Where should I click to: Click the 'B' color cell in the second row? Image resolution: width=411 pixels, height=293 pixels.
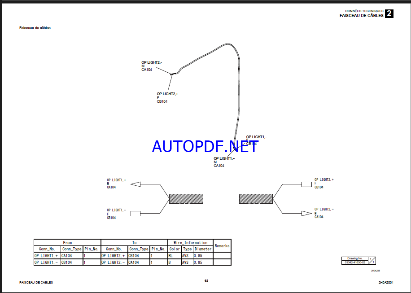click(174, 262)
